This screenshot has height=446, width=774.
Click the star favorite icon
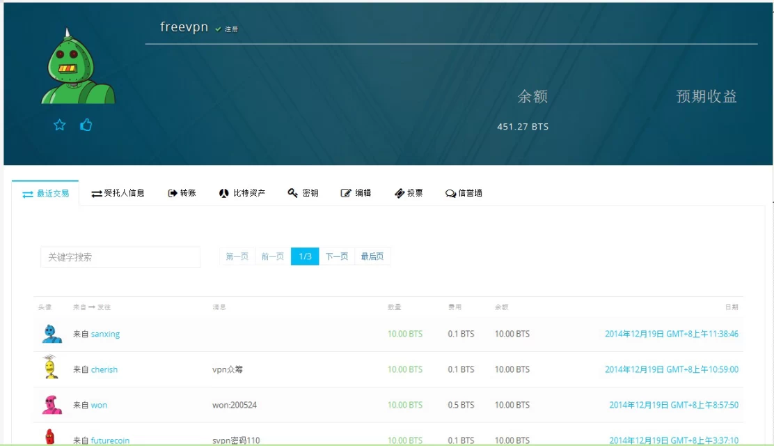[60, 125]
